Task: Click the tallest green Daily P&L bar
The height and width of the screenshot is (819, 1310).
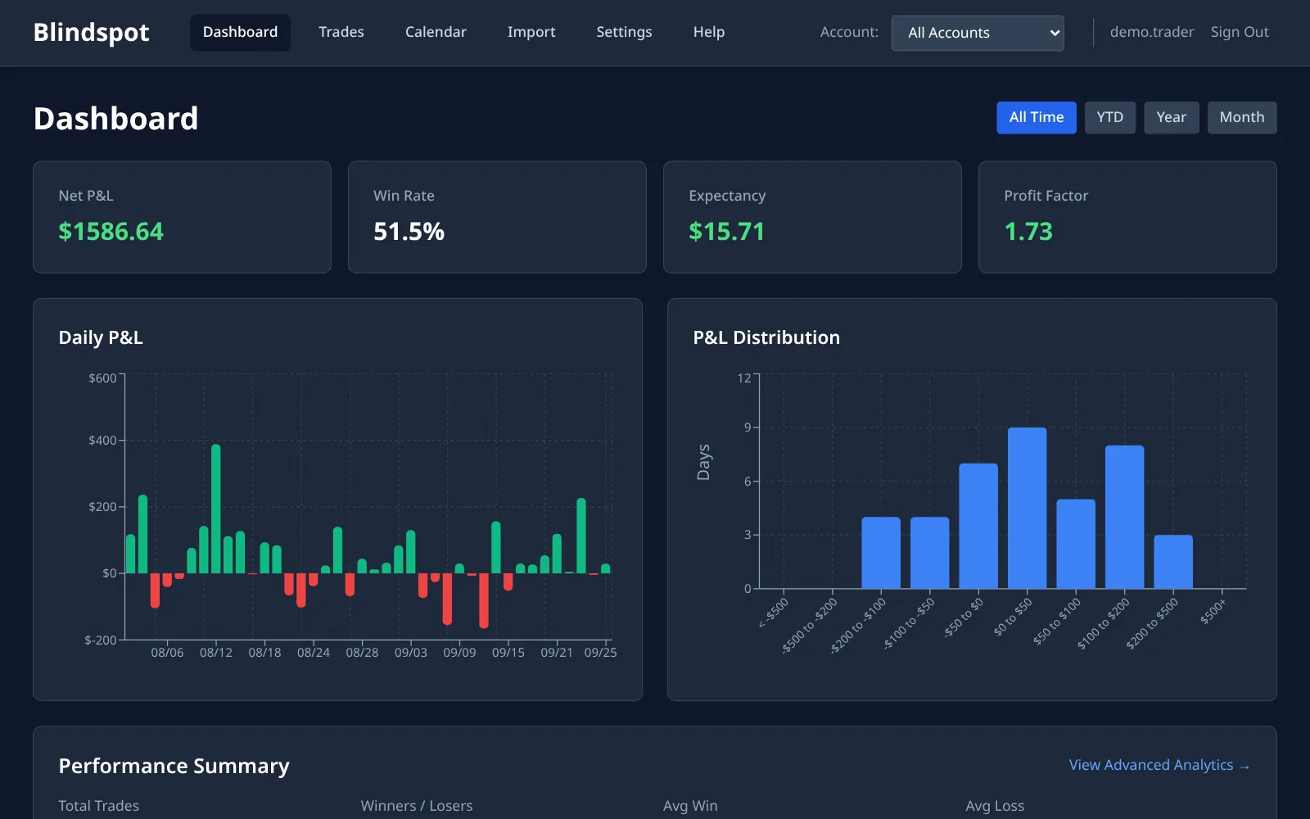Action: point(216,509)
